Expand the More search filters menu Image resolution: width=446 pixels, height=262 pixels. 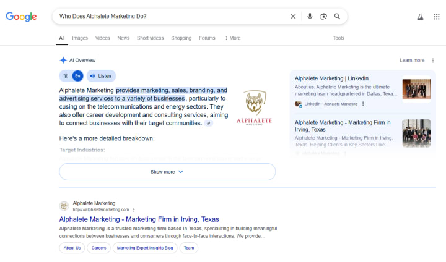click(233, 38)
